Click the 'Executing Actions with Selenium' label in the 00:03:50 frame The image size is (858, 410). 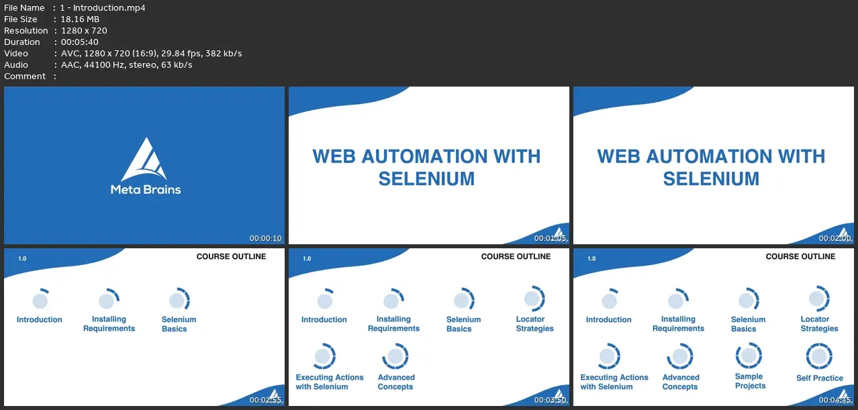click(x=330, y=382)
